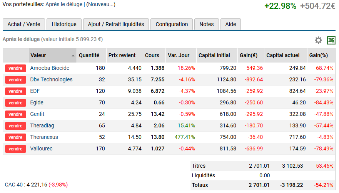Go to the Configuration tab
Viewport: 339px width, 193px height.
click(x=172, y=24)
